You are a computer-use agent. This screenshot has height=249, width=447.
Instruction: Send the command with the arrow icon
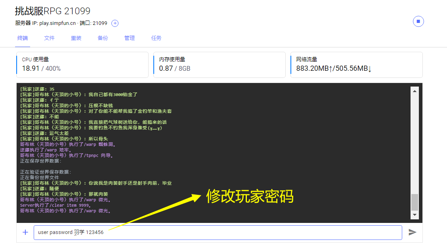click(412, 232)
